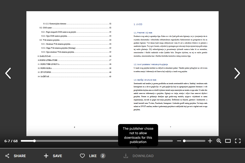
Task: Click the '11. POPIS WEB LINKOVA' contents entry
Action: point(74,64)
